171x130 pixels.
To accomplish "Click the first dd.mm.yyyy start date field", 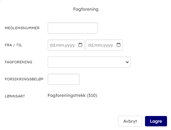I will (x=62, y=45).
